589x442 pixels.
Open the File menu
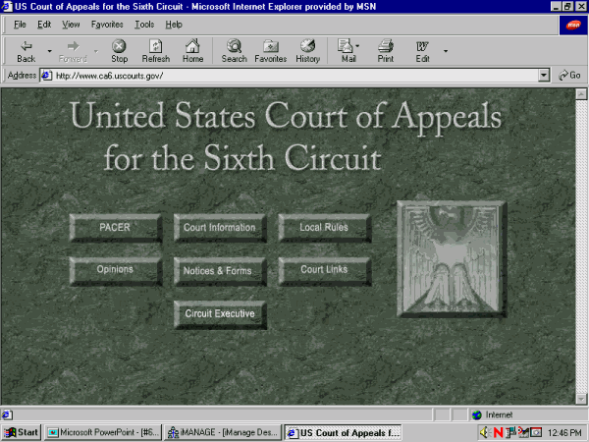click(x=20, y=24)
